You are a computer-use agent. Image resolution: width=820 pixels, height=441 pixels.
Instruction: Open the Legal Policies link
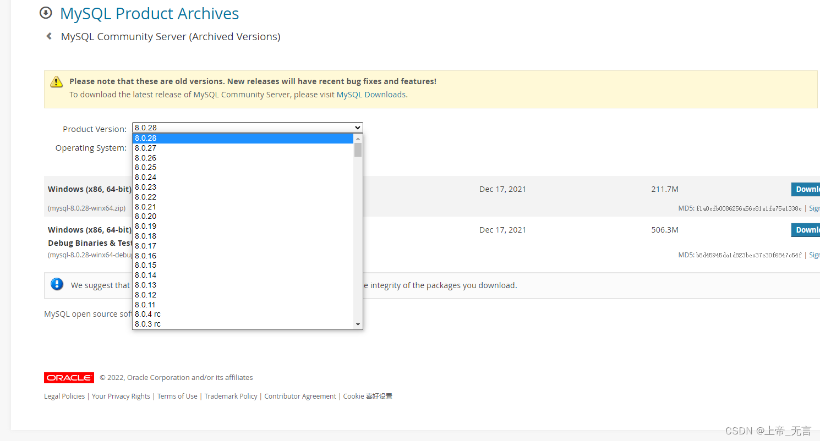coord(64,396)
